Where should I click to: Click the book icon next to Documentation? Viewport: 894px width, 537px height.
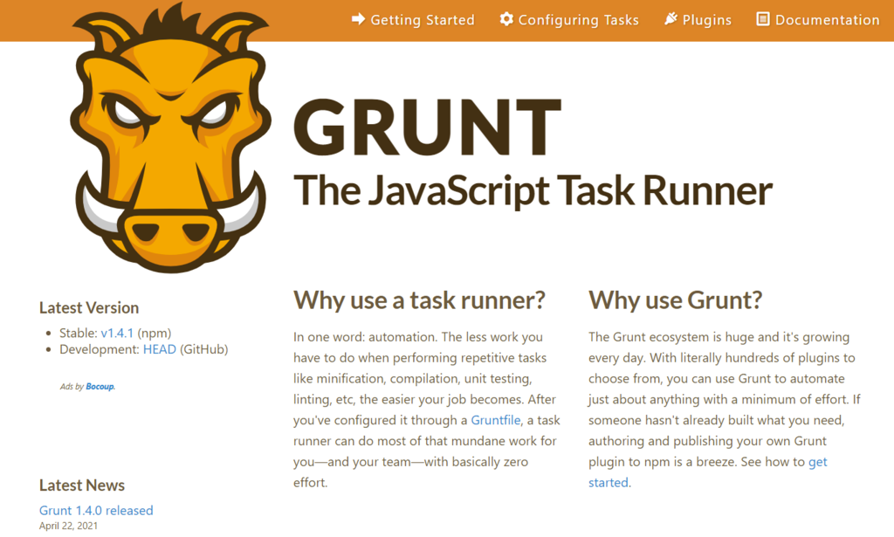click(764, 19)
